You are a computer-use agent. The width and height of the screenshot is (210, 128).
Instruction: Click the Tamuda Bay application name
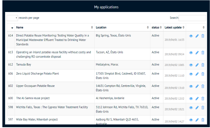pyautogui.click(x=24, y=65)
